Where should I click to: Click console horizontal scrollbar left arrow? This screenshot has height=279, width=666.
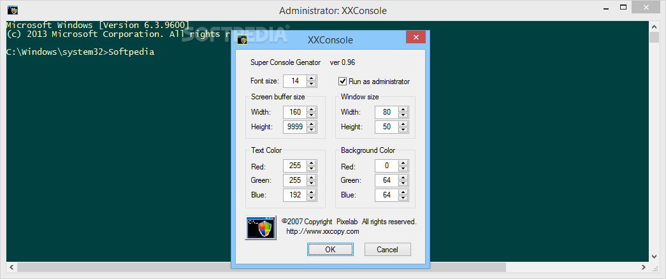coord(11,268)
